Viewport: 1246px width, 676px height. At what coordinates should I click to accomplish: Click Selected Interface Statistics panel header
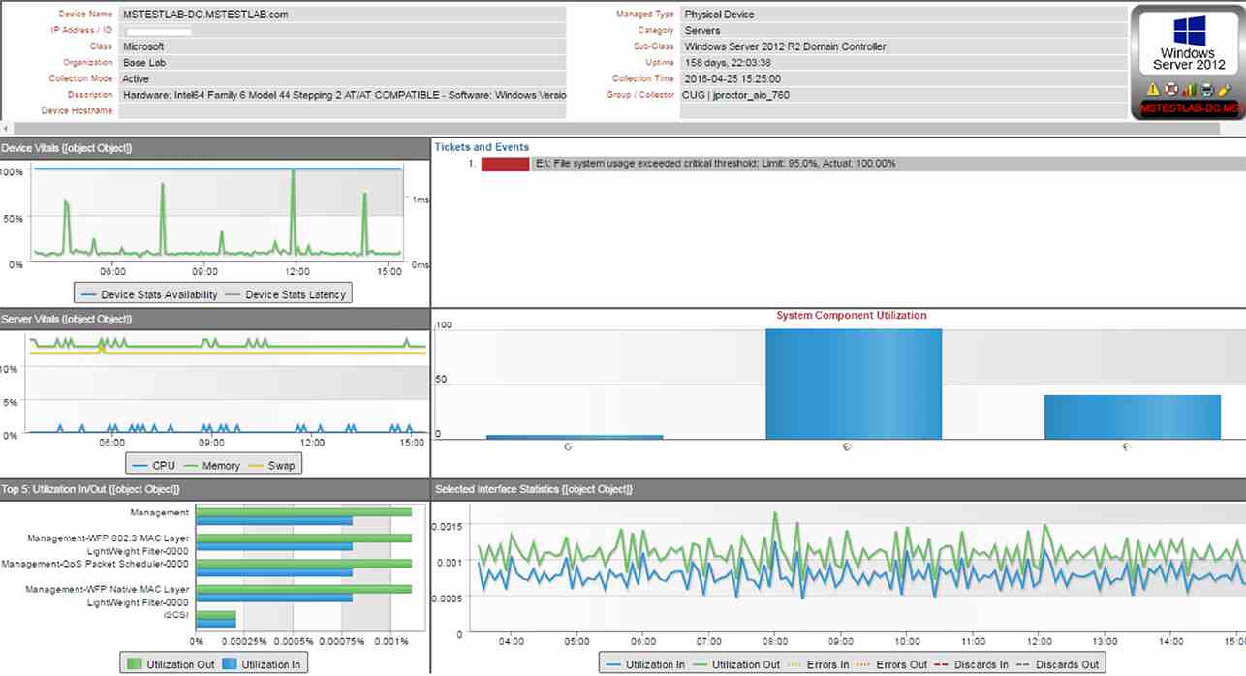pyautogui.click(x=838, y=490)
